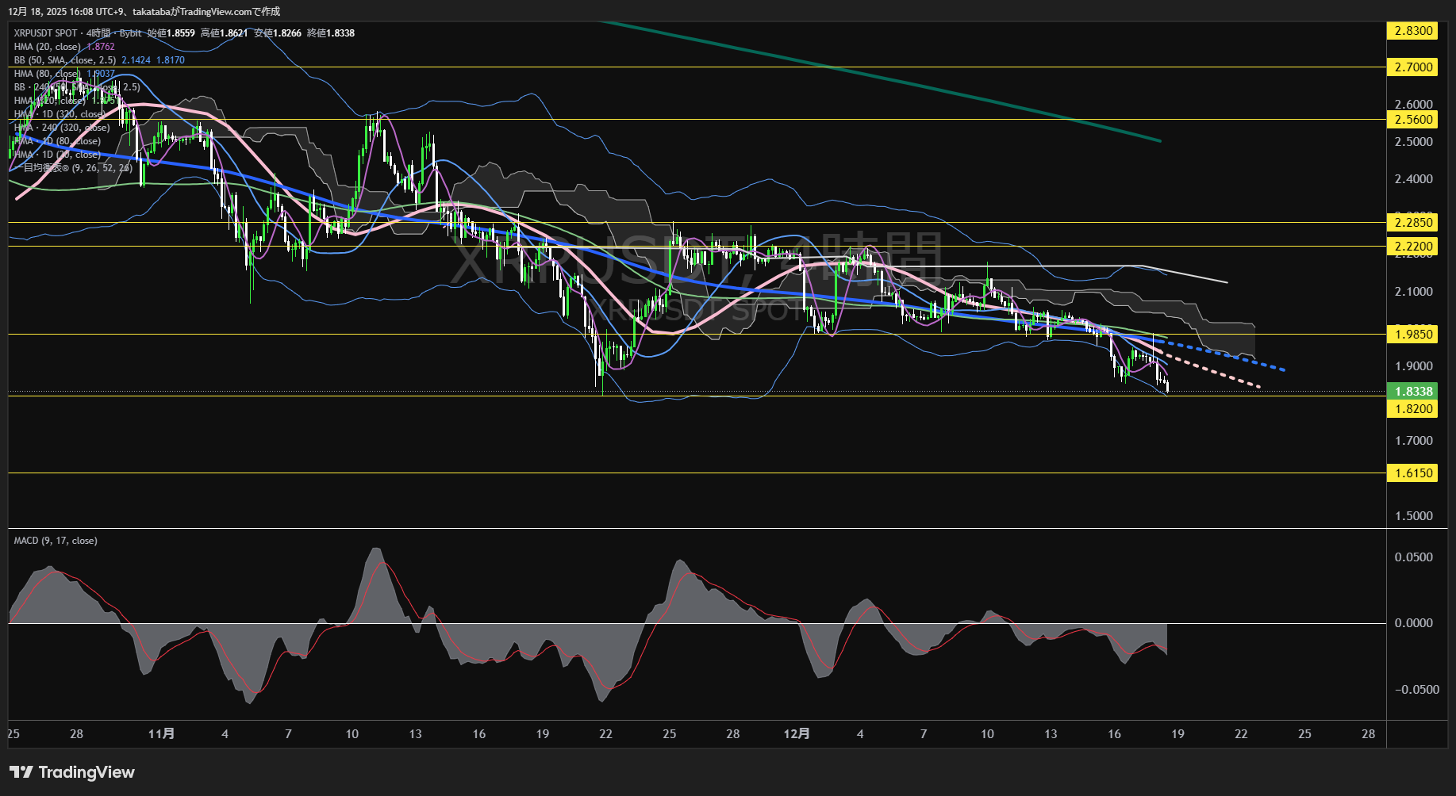Click the MACD (9, 17, close) label
This screenshot has height=796, width=1456.
[x=56, y=541]
